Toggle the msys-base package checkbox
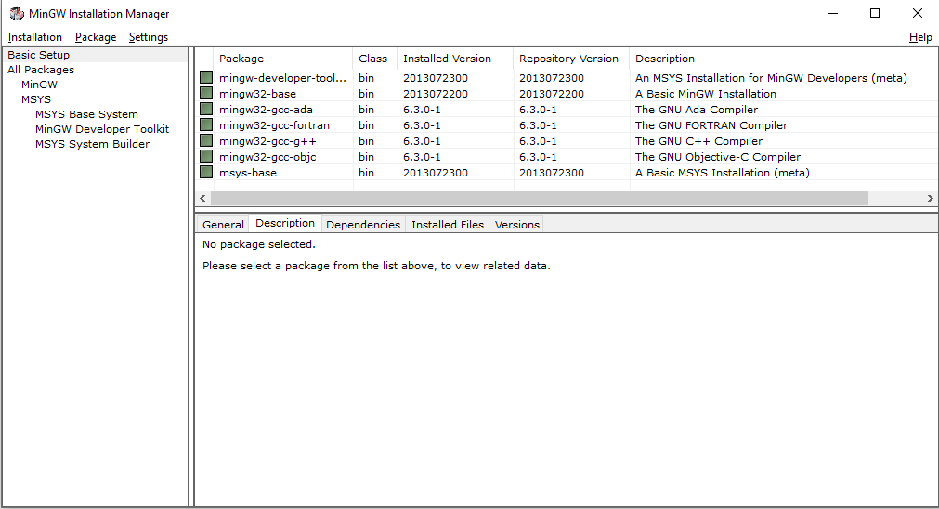 tap(206, 172)
